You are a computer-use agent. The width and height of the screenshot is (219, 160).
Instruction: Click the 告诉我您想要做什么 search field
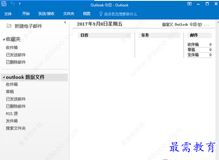pyautogui.click(x=123, y=14)
